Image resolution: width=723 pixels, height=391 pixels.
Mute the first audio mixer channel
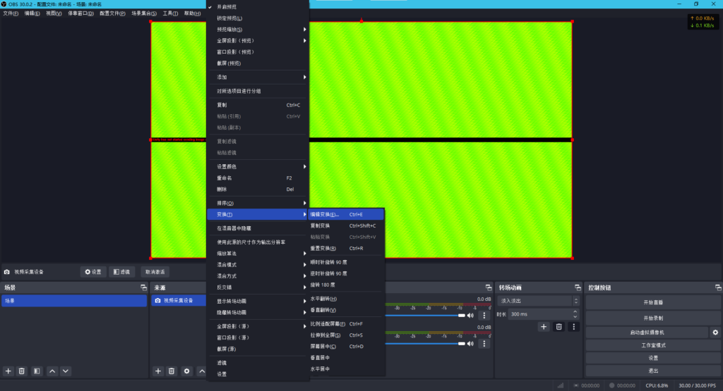point(470,316)
